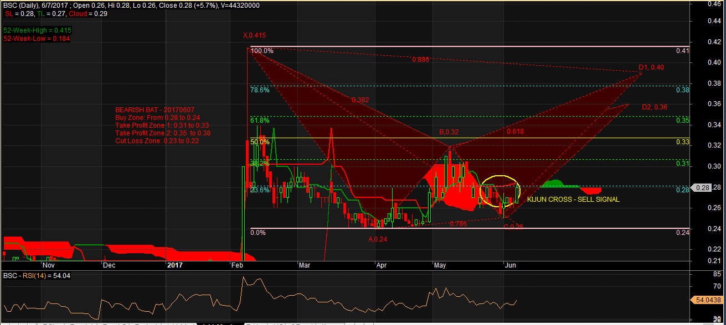Click the '0.788' ratio label near bottom
The height and width of the screenshot is (325, 726).
[x=458, y=224]
